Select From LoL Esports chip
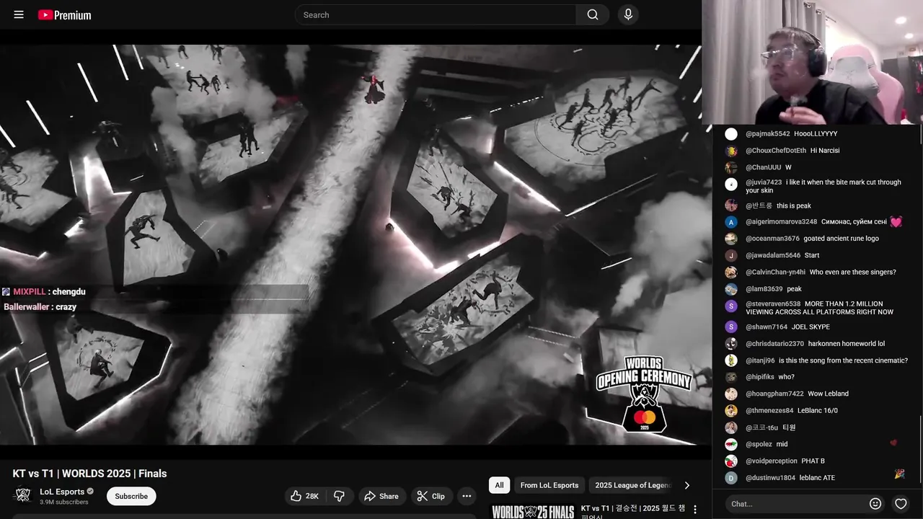The height and width of the screenshot is (519, 923). pyautogui.click(x=549, y=485)
